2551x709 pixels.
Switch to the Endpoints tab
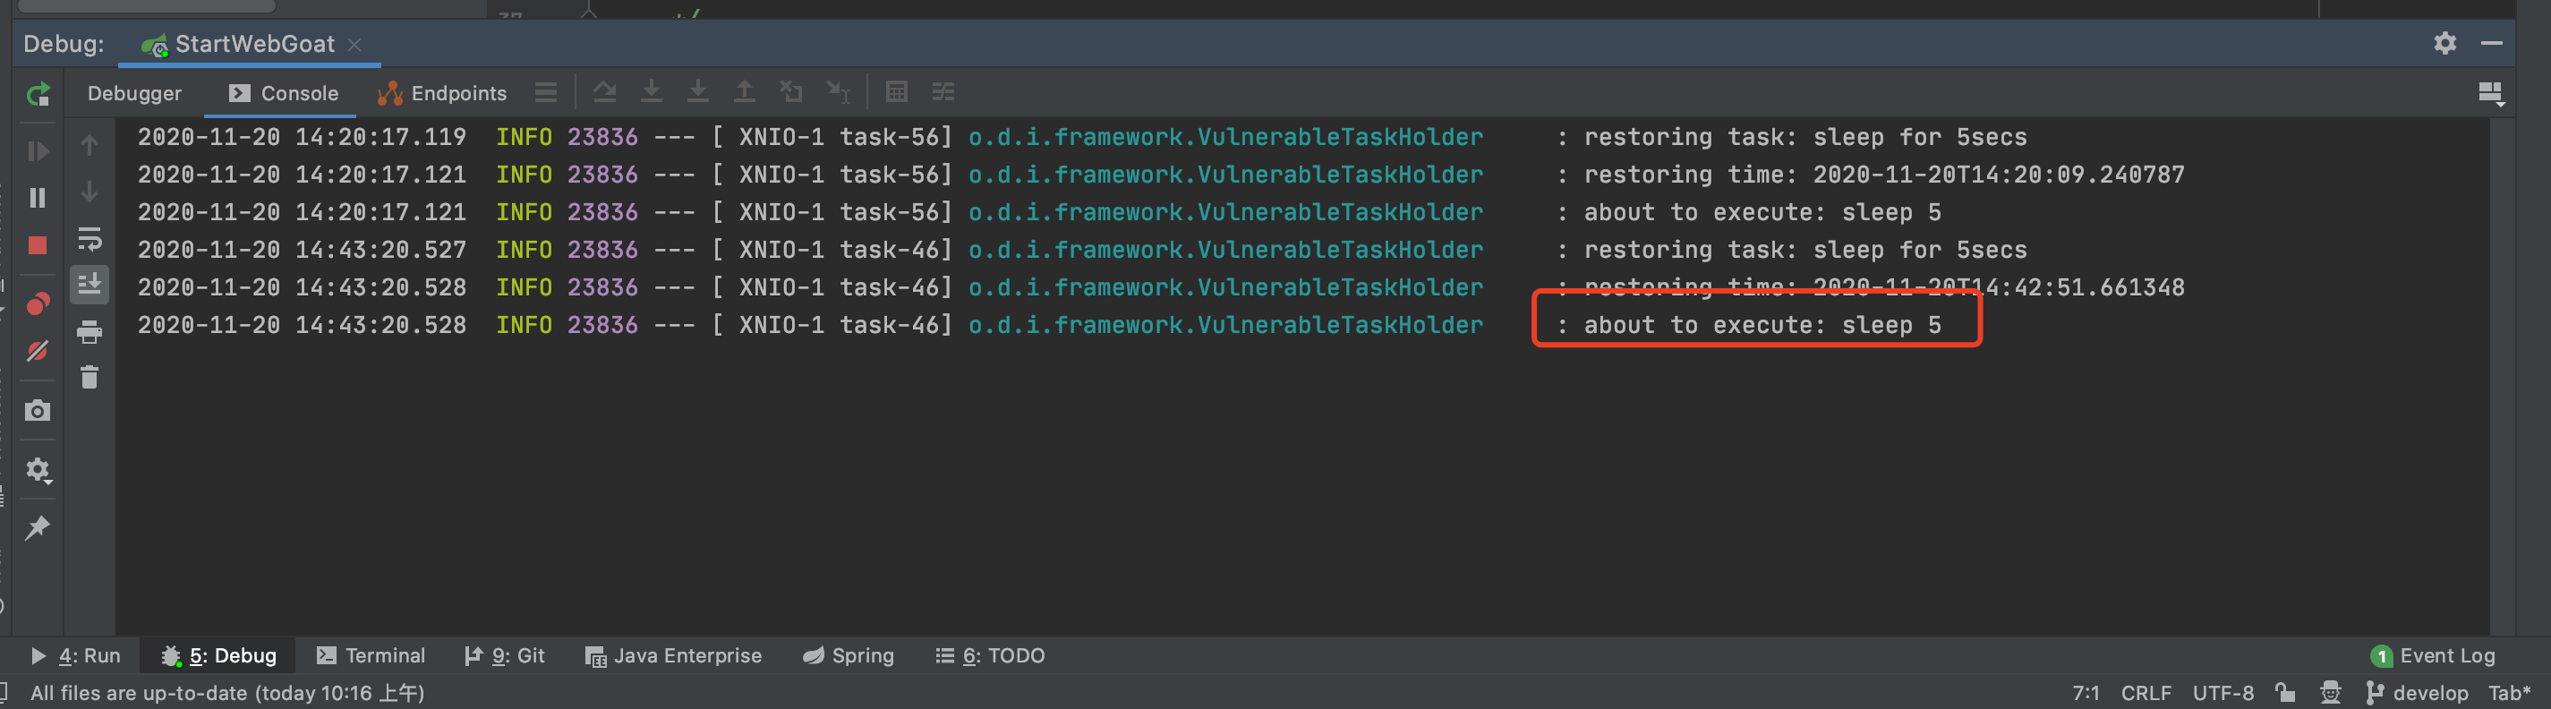(x=443, y=93)
